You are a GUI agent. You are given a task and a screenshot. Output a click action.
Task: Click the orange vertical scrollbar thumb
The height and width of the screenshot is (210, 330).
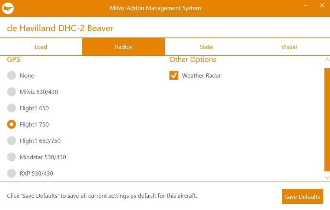pyautogui.click(x=327, y=119)
